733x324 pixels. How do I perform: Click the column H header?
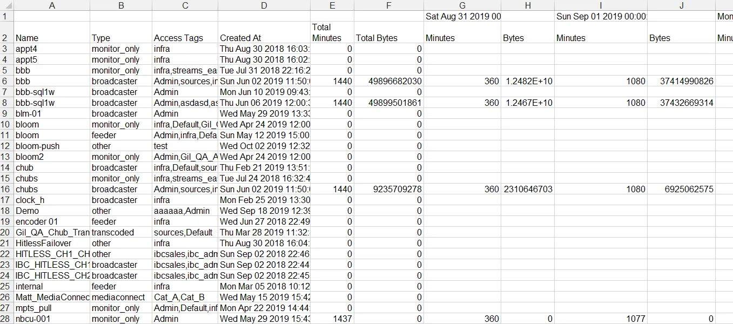point(528,5)
